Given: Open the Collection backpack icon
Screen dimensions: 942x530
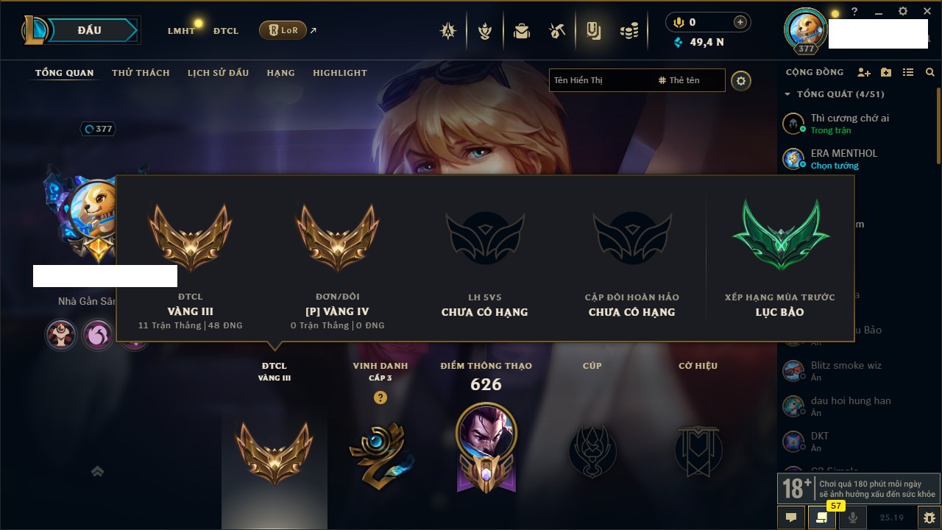Looking at the screenshot, I should [x=522, y=31].
